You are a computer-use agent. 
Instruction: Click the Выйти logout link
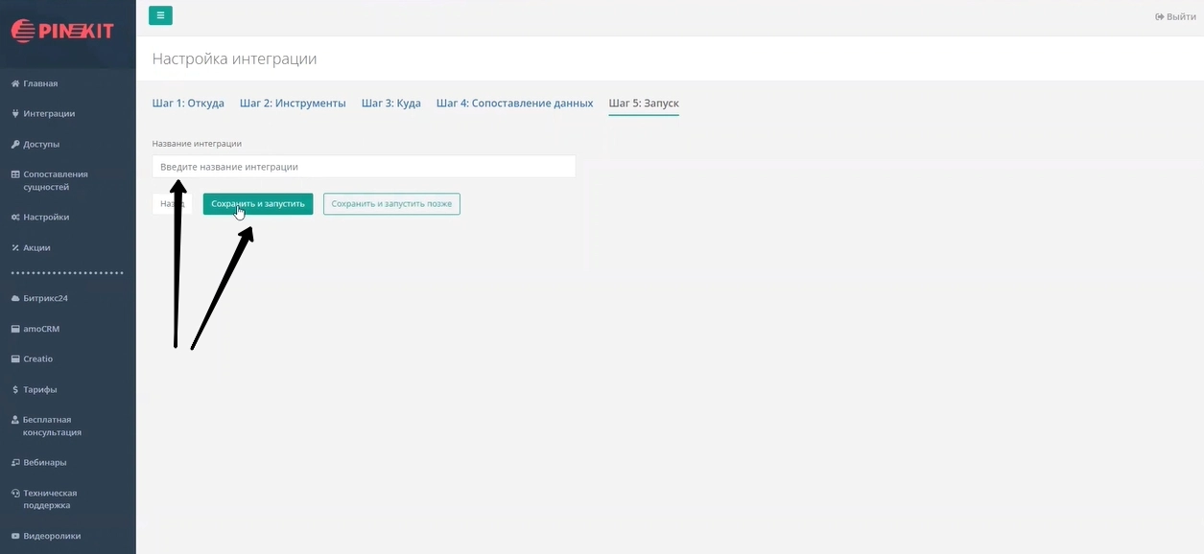(x=1175, y=16)
